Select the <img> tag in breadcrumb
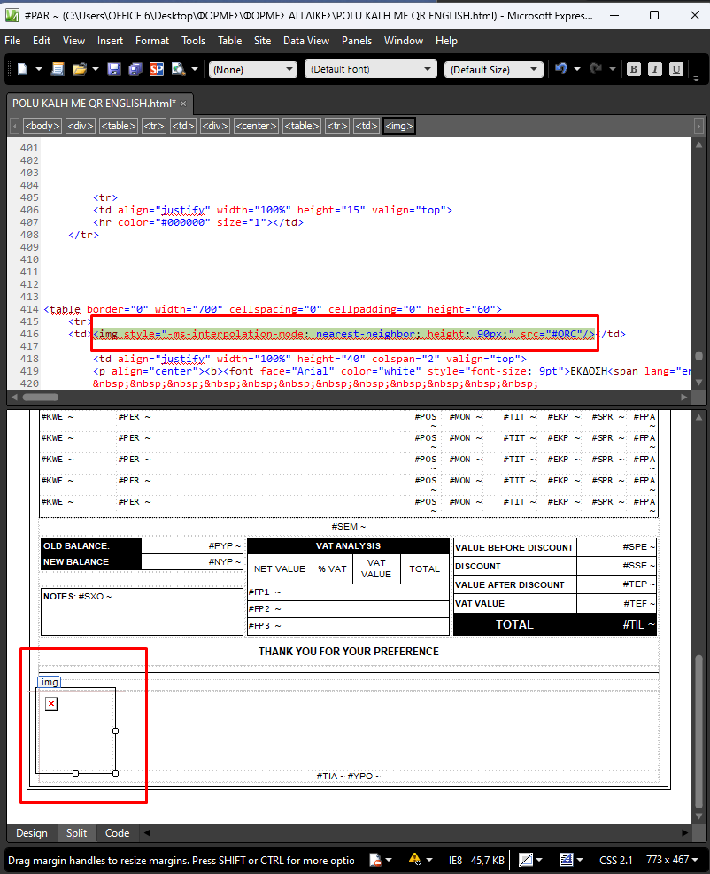Screen dimensions: 710x874 (x=399, y=126)
